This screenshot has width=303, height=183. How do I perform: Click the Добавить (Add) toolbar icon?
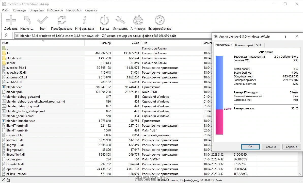11,21
